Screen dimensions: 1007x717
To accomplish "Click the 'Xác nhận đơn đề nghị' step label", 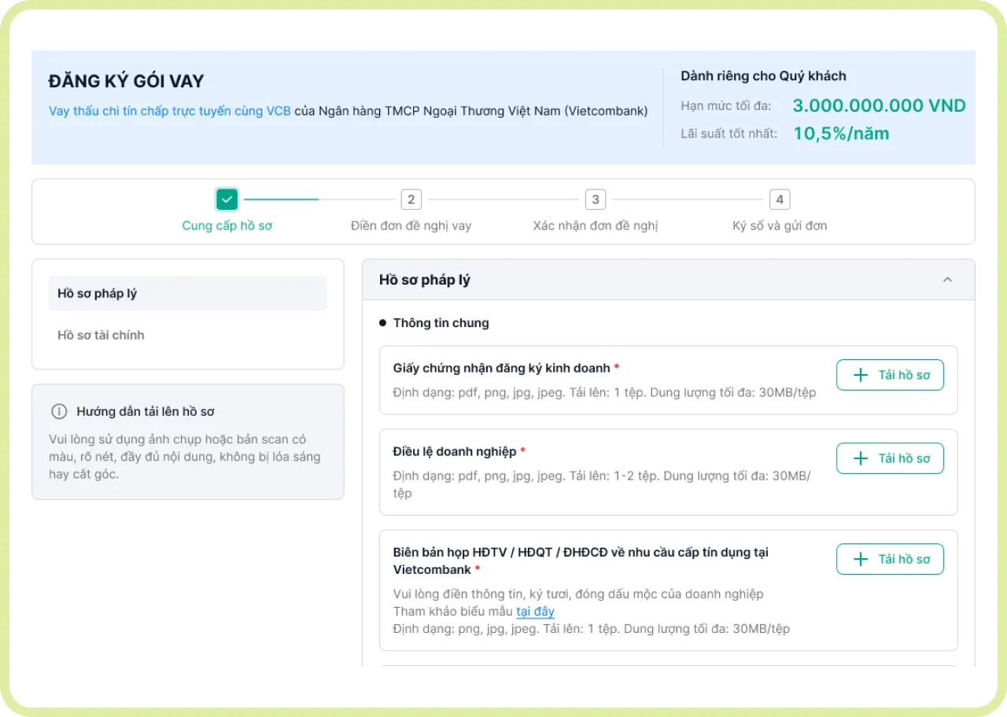I will click(x=596, y=226).
